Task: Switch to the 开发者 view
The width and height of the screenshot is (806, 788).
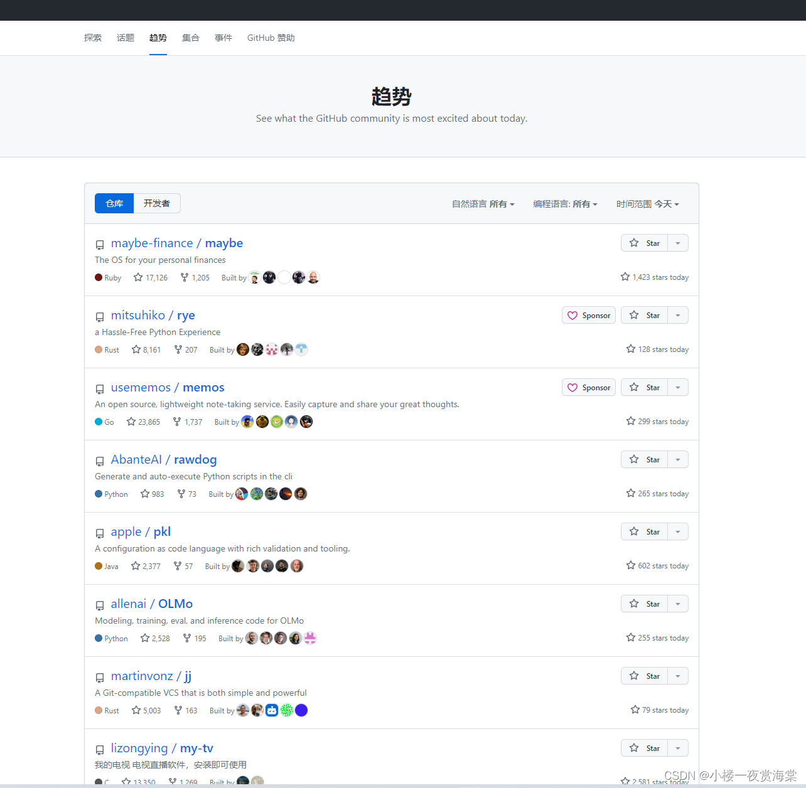Action: 156,203
